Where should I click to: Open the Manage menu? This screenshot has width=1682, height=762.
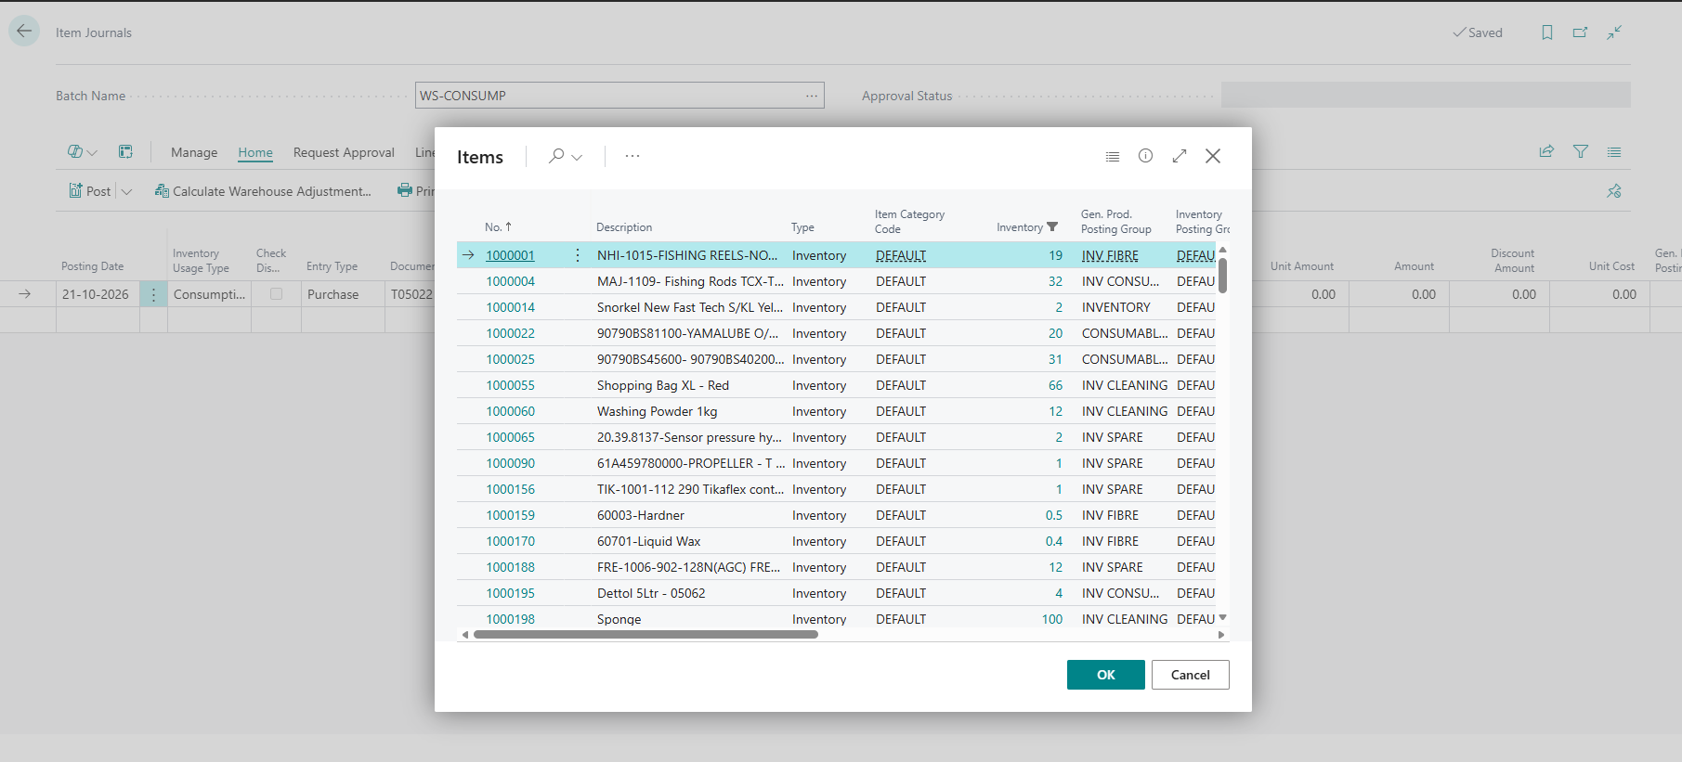194,152
